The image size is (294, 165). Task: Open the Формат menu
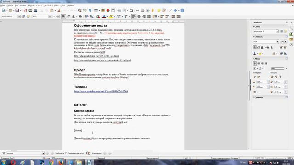(x=31, y=5)
